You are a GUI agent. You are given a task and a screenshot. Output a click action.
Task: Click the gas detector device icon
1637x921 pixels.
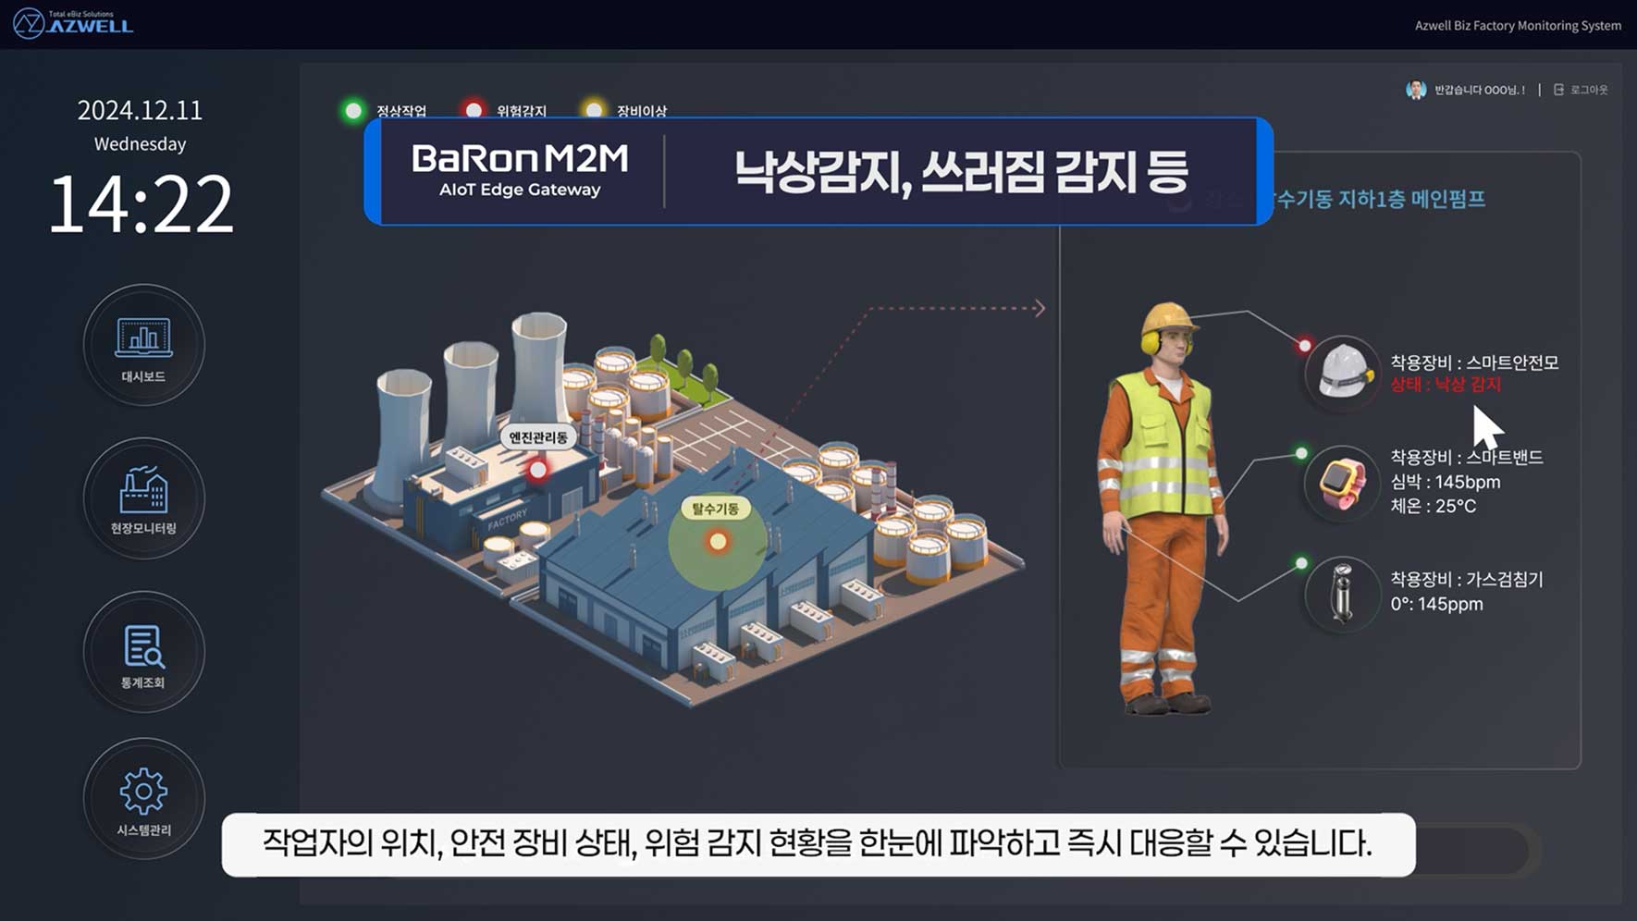[1342, 594]
